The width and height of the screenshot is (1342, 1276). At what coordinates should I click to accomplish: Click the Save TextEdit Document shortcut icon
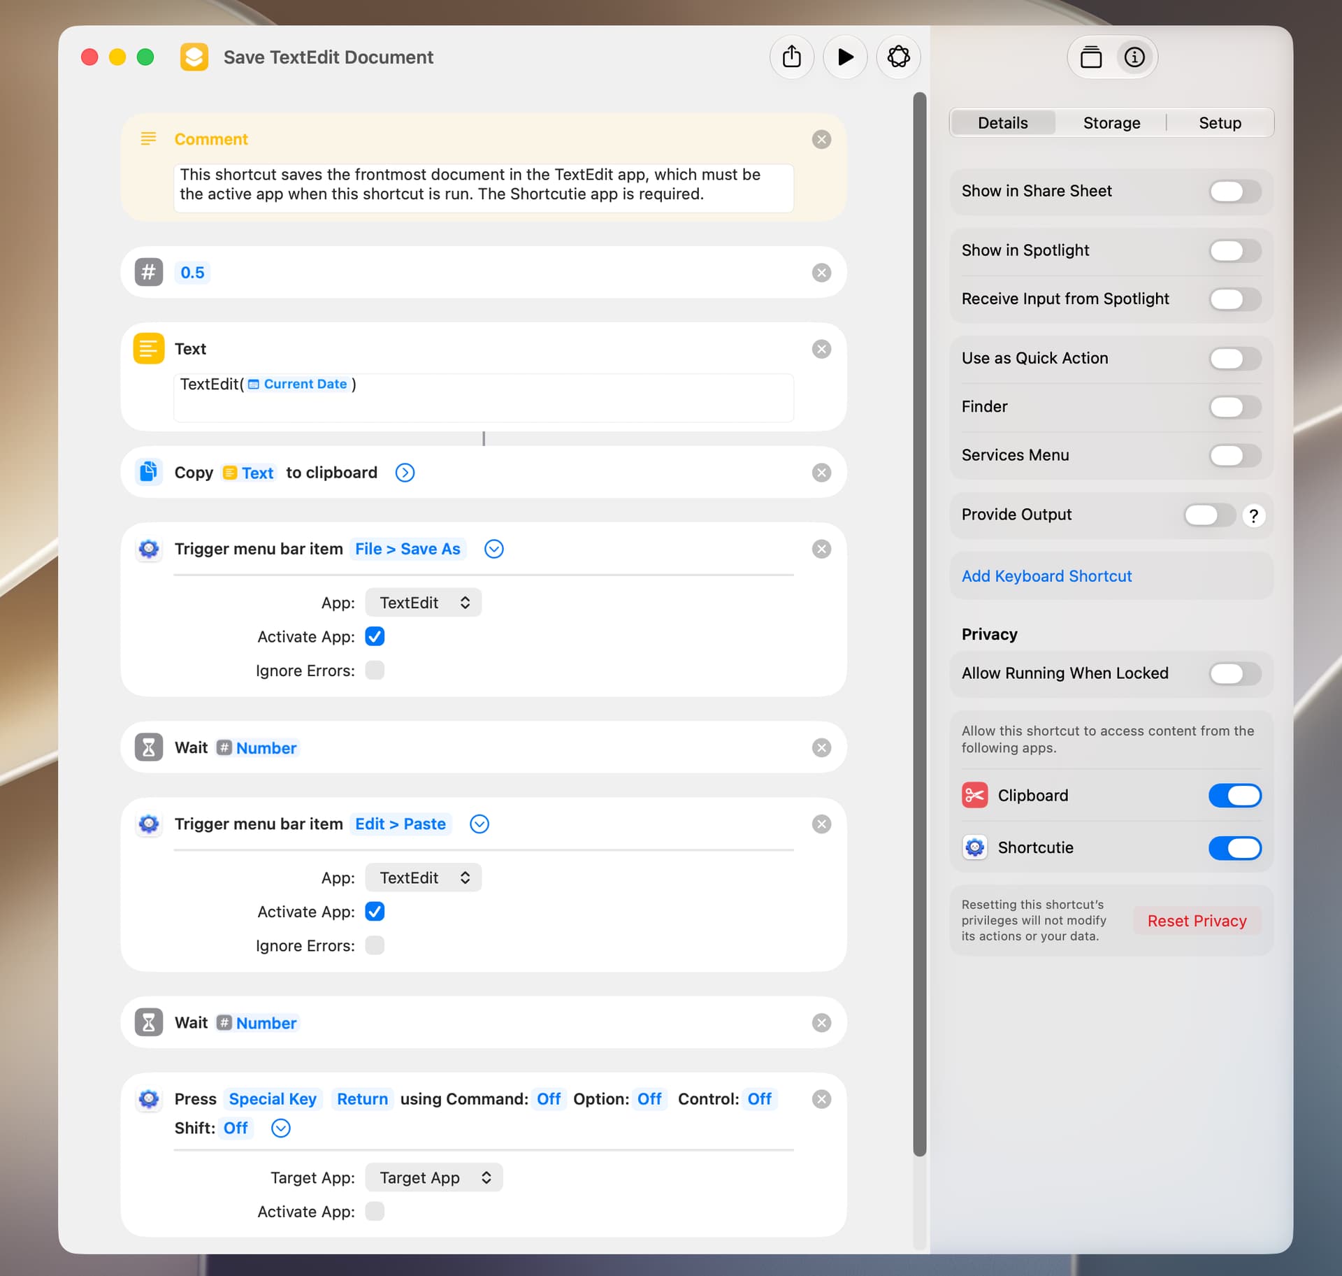[194, 57]
